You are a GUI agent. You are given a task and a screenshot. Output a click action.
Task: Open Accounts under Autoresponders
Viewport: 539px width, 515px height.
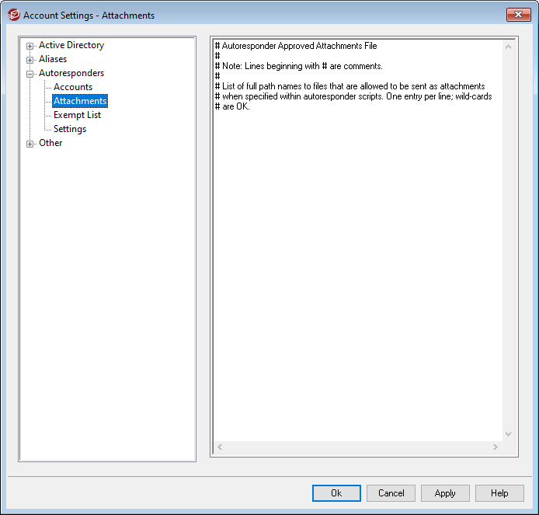73,87
